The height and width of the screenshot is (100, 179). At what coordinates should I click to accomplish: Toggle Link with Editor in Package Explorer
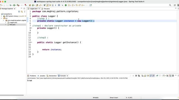(x=22, y=12)
